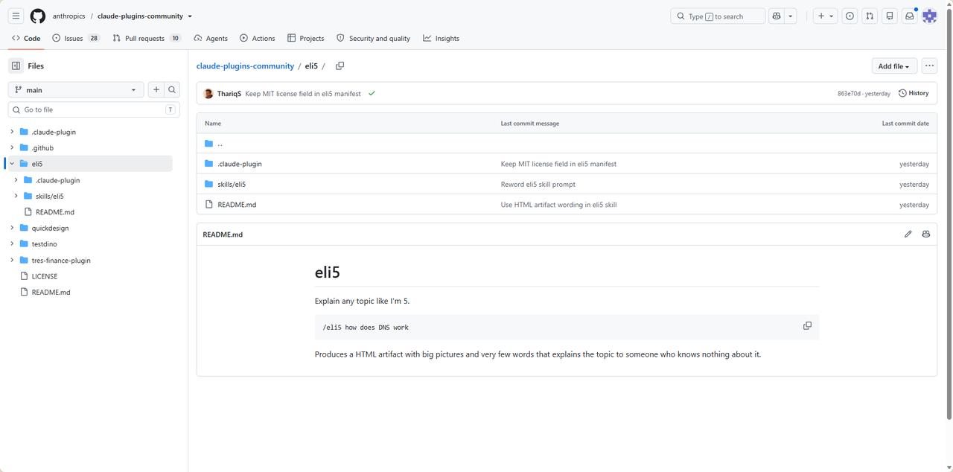Expand the skills/eli5 tree chevron
Image resolution: width=953 pixels, height=472 pixels.
pos(16,196)
